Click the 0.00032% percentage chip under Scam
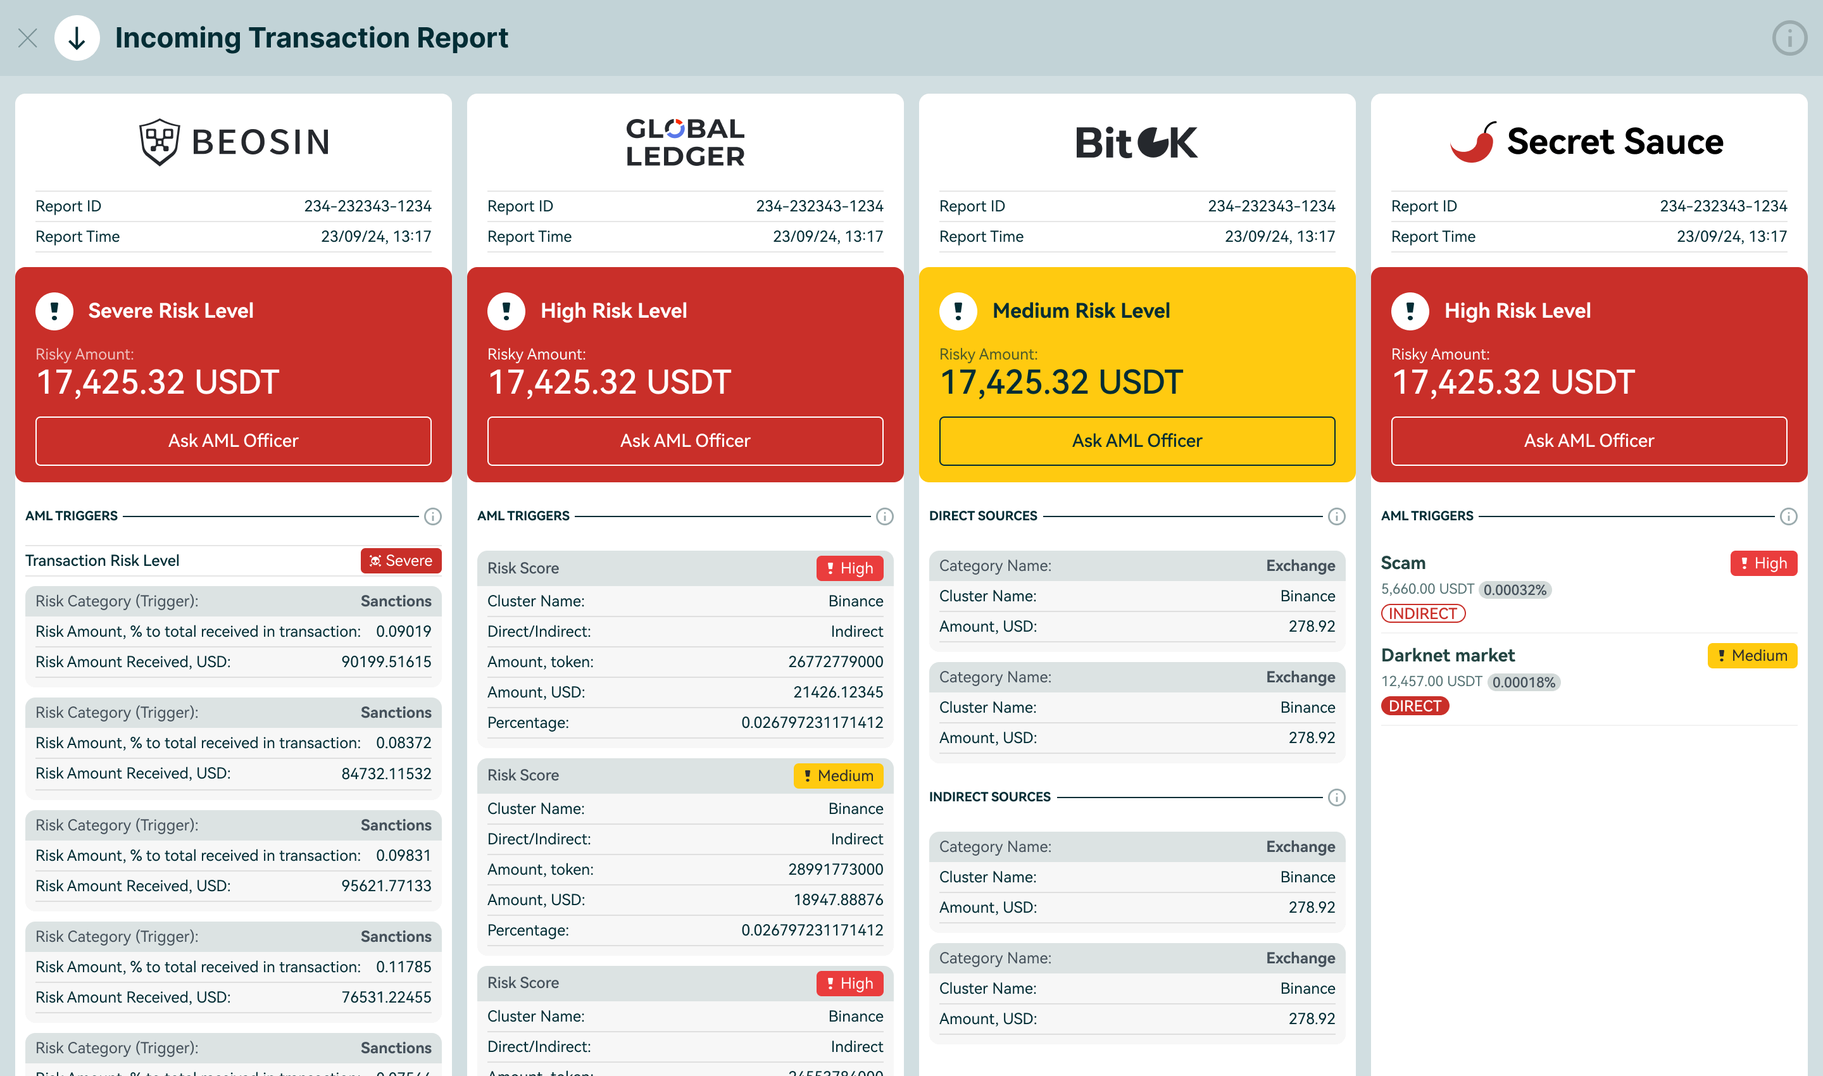 pos(1514,589)
